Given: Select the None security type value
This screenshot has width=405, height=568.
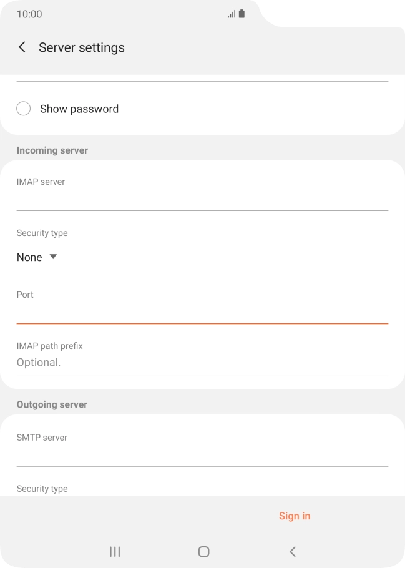Looking at the screenshot, I should click(x=29, y=257).
